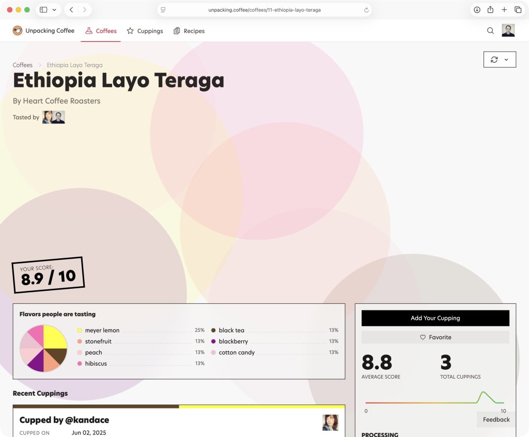Click the meyer lemon yellow swatch
529x437 pixels.
coord(80,331)
